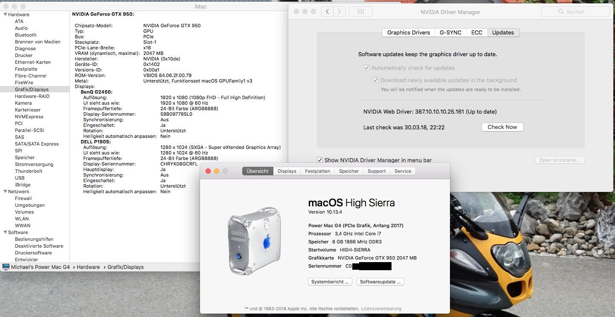The image size is (615, 317).
Task: Show all preferences grid button
Action: [360, 11]
